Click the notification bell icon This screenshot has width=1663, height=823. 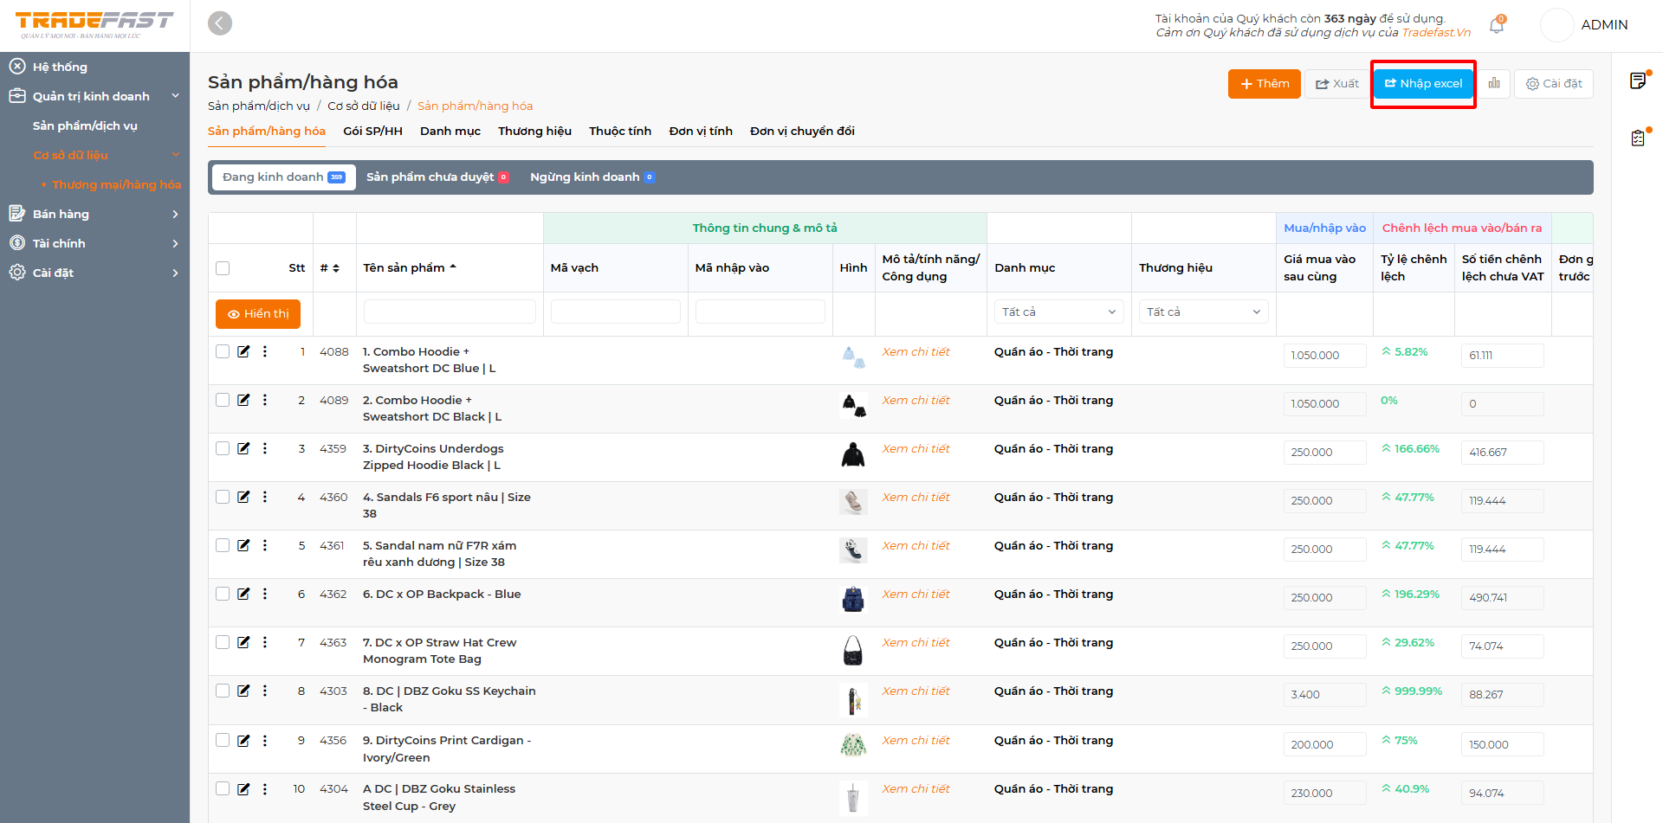click(1496, 26)
